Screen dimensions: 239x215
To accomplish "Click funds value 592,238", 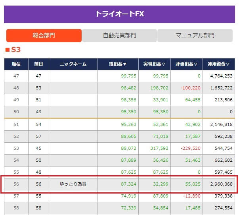I will click(x=224, y=136).
